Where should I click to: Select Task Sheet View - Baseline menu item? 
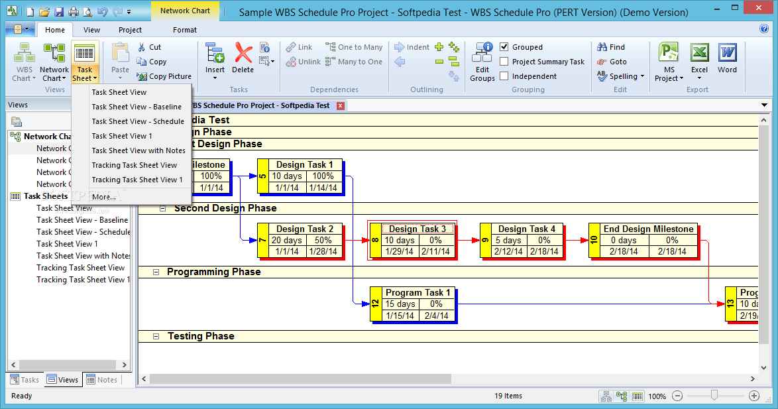pos(137,107)
